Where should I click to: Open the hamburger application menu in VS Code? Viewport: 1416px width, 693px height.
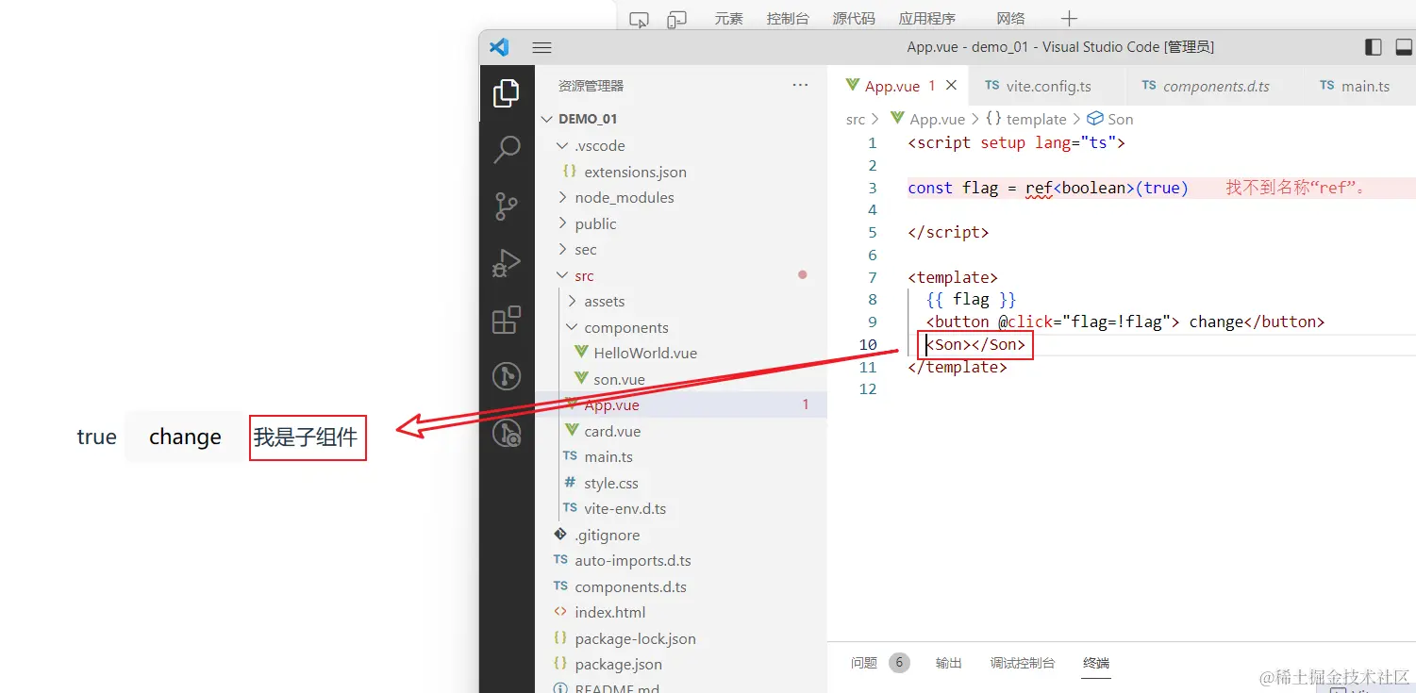(541, 47)
